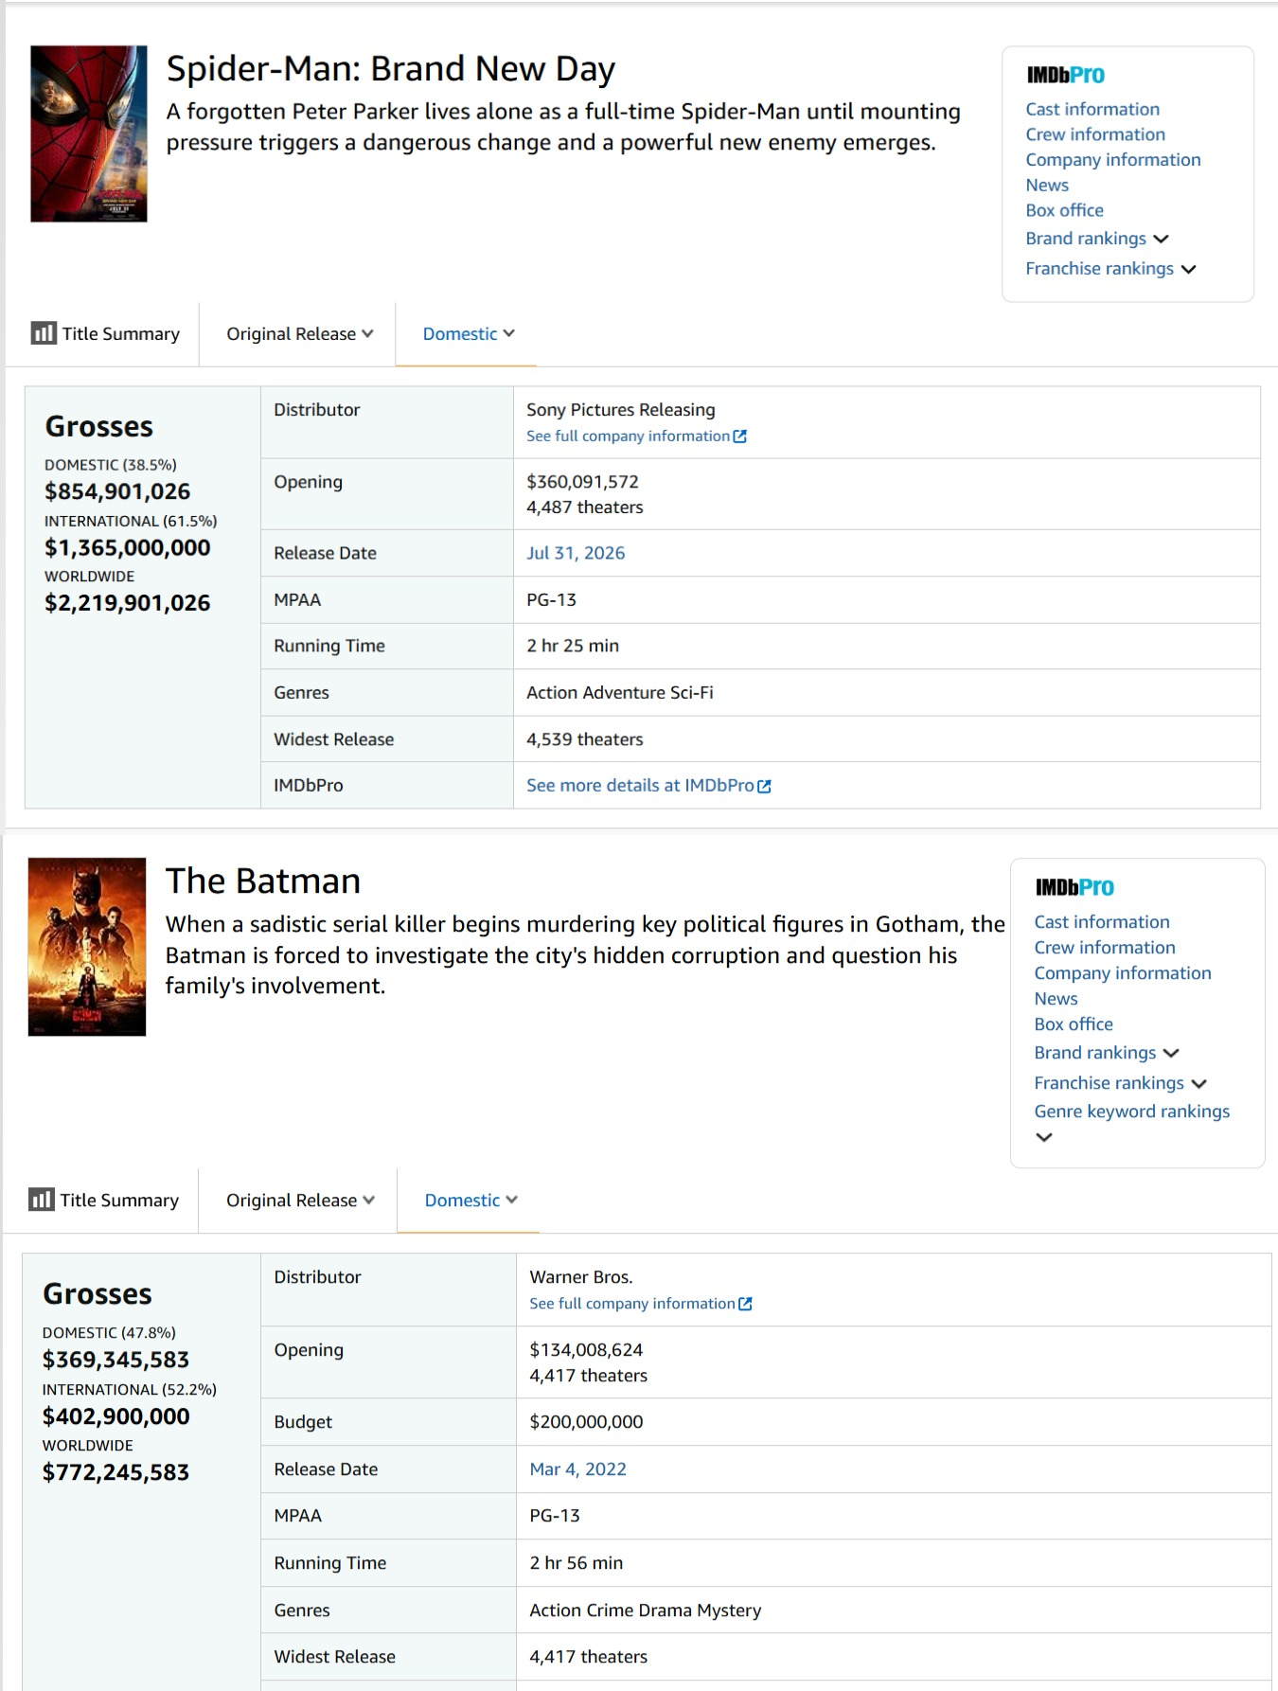Click external-link icon after Sony's company information link
The height and width of the screenshot is (1691, 1278).
[740, 436]
